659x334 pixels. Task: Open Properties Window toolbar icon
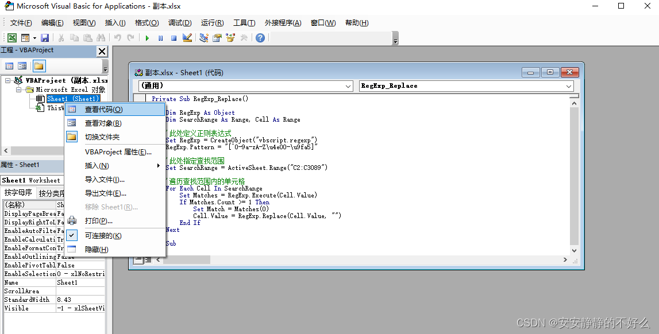[217, 38]
